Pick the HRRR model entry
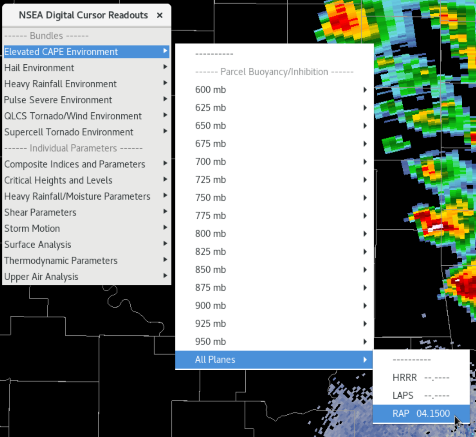This screenshot has height=437, width=476. click(x=421, y=377)
